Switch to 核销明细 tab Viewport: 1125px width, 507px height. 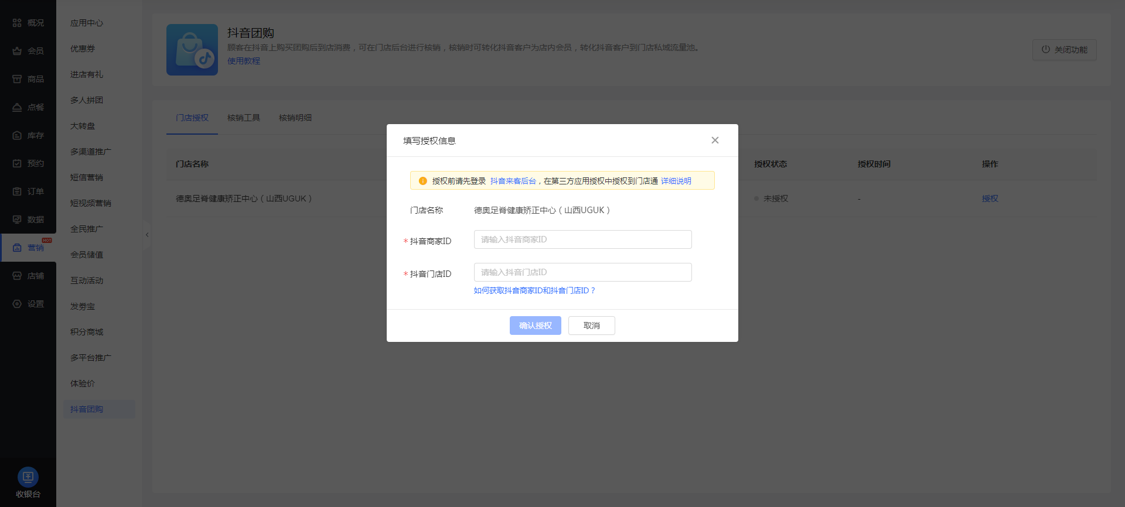295,118
